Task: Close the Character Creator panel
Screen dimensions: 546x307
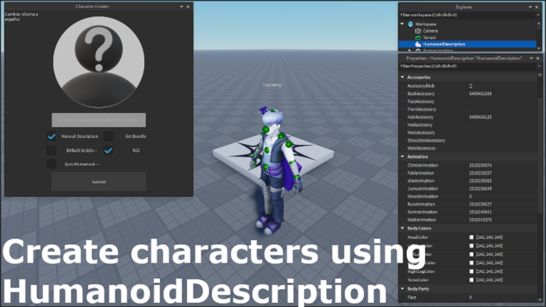Action: 188,6
